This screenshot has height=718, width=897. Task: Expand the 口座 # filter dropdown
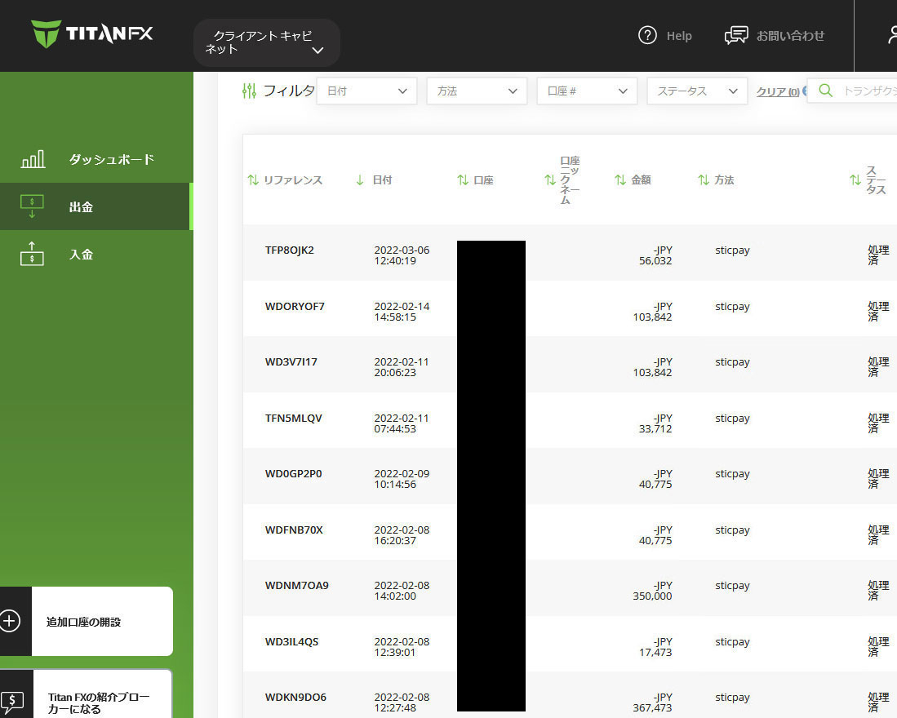click(587, 91)
